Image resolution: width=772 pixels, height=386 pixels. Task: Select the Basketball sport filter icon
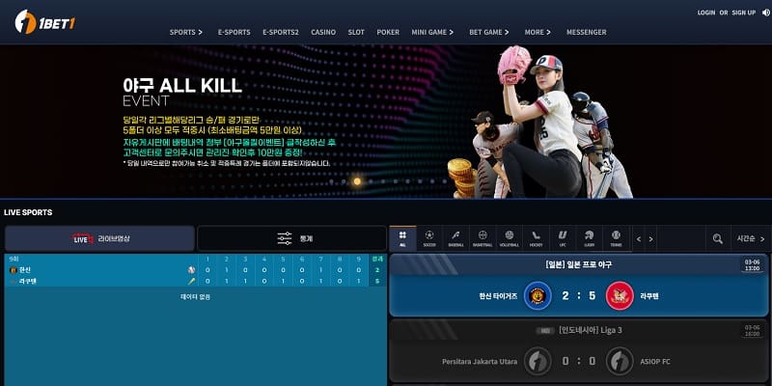pos(482,237)
